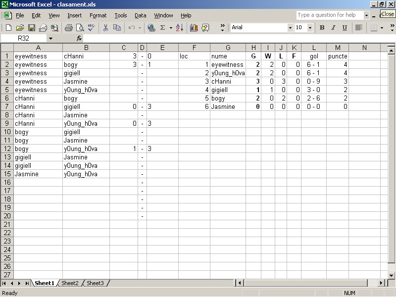
Task: Save the workbook using the floppy disk icon
Action: (x=31, y=28)
